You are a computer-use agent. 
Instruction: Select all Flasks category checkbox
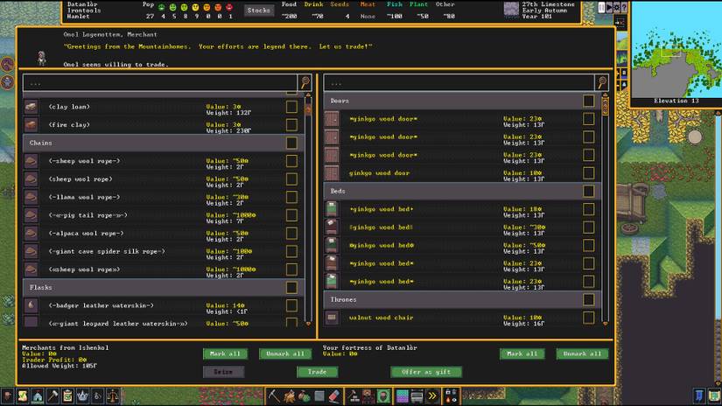point(291,287)
